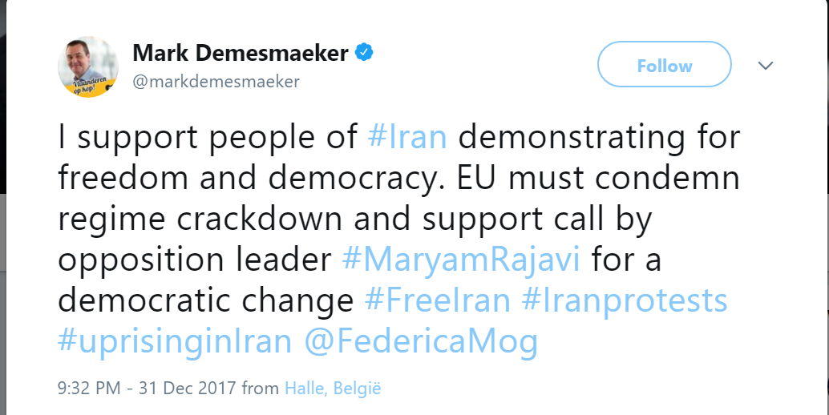The height and width of the screenshot is (415, 829).
Task: Click the 'democratic change' tweet text
Action: click(206, 300)
